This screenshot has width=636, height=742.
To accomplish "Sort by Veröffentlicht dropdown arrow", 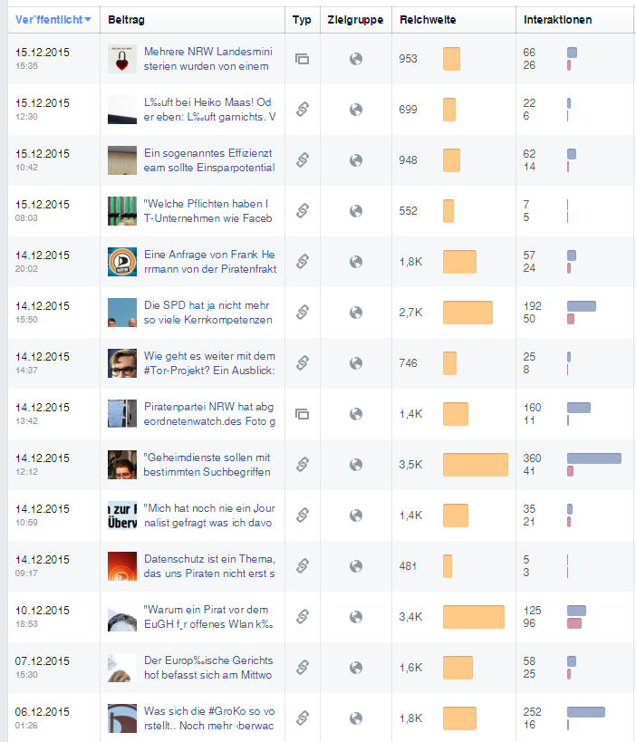I will coord(88,20).
